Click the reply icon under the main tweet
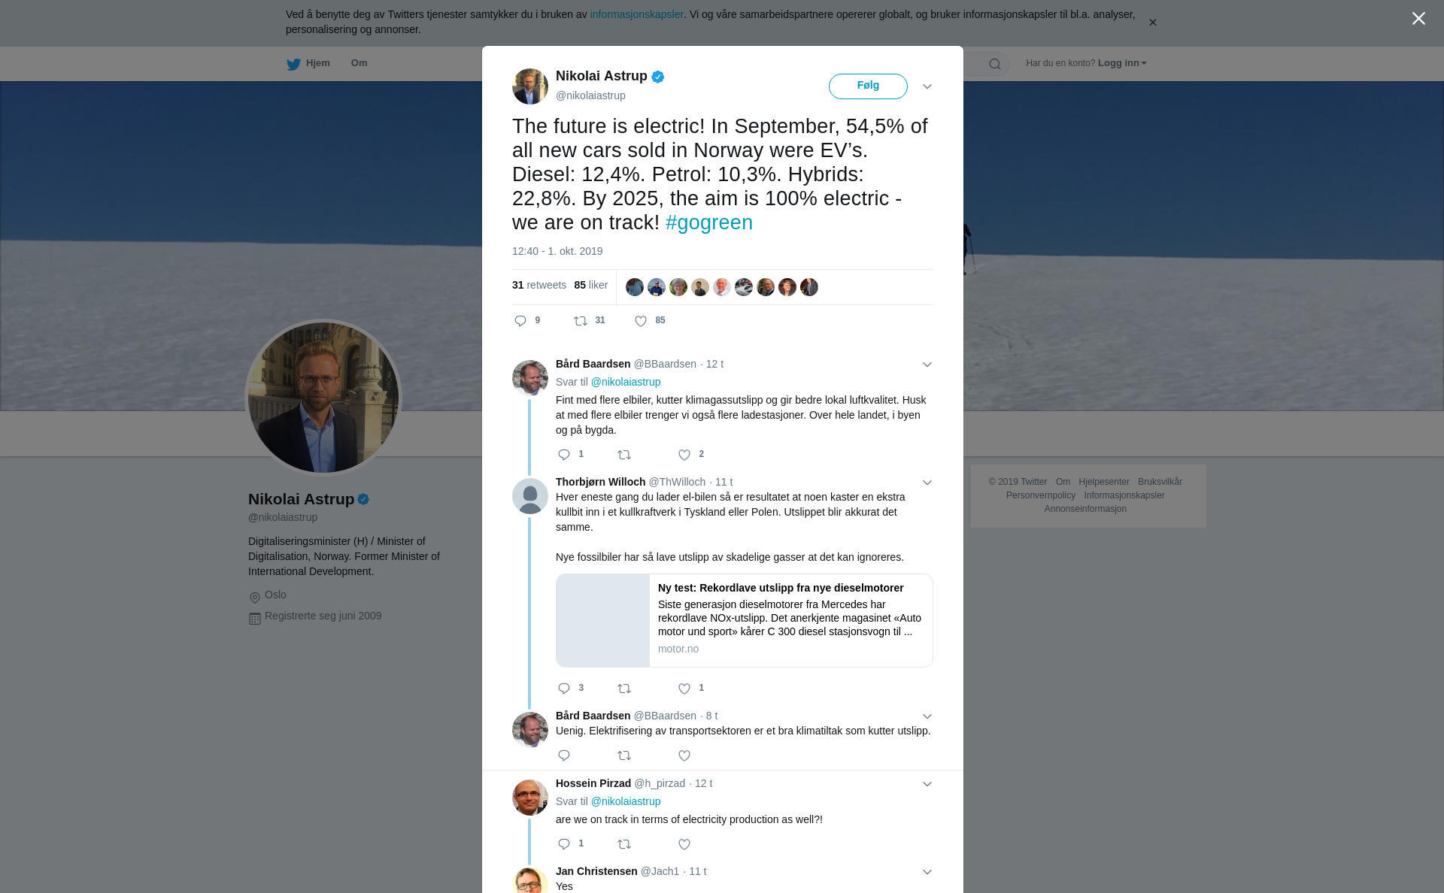Image resolution: width=1444 pixels, height=893 pixels. click(520, 321)
